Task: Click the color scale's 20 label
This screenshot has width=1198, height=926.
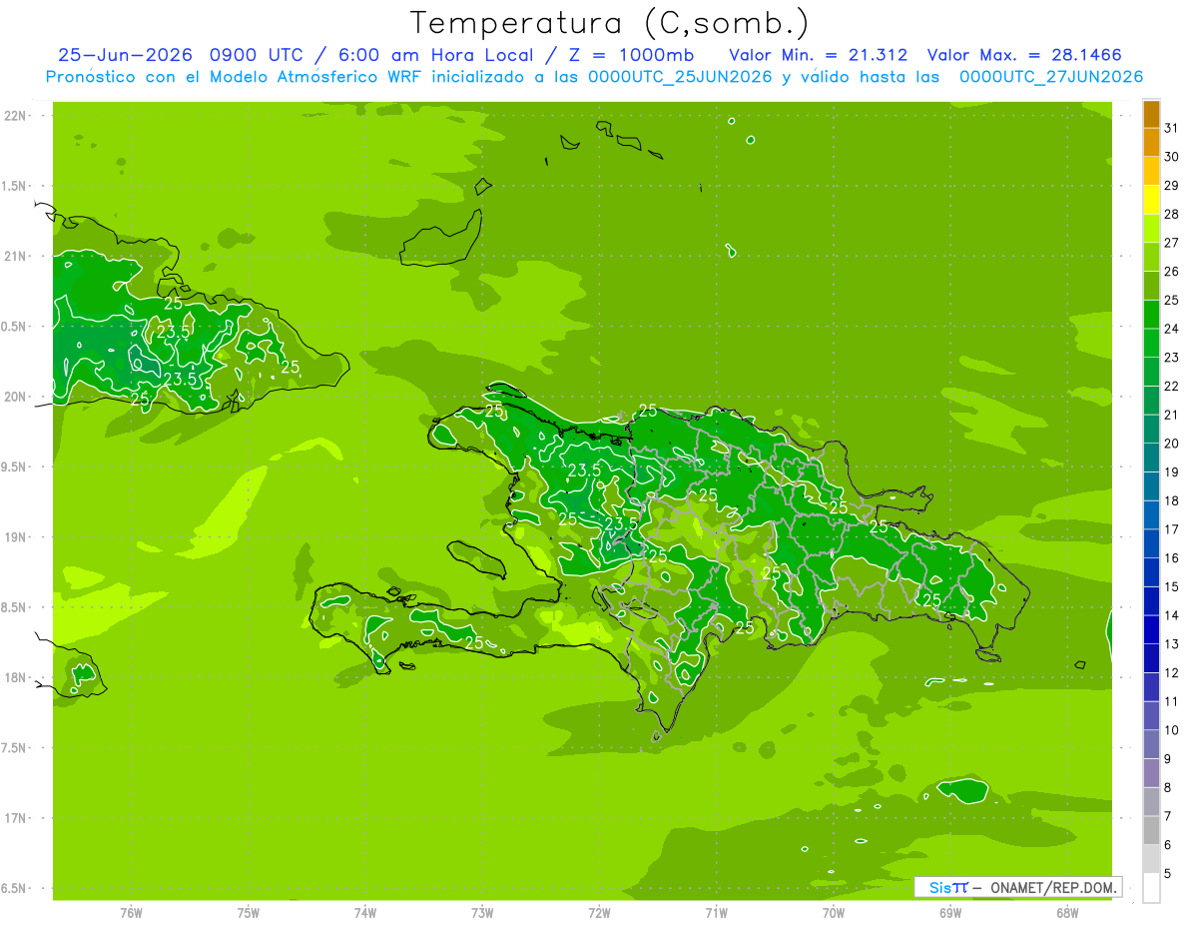Action: [1171, 444]
